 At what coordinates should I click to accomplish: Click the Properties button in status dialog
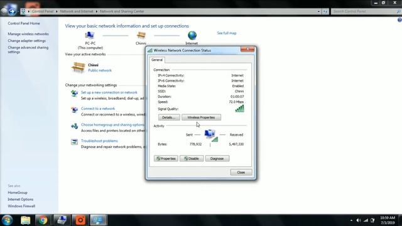166,158
